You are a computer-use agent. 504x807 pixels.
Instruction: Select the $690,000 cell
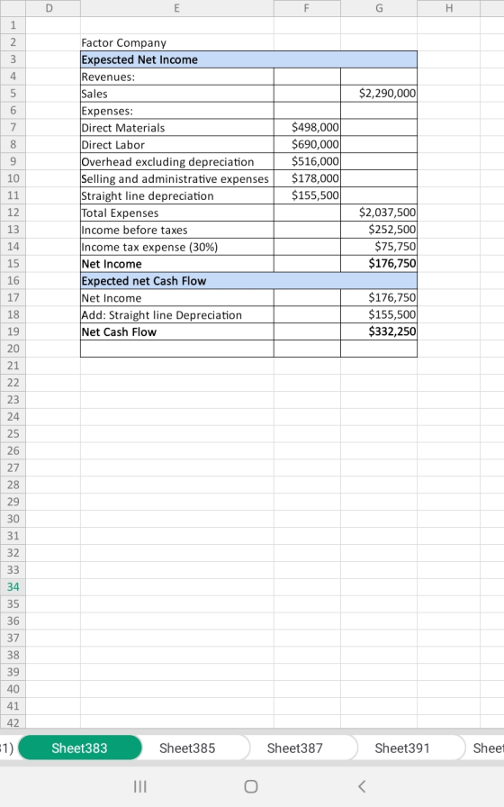coord(307,145)
